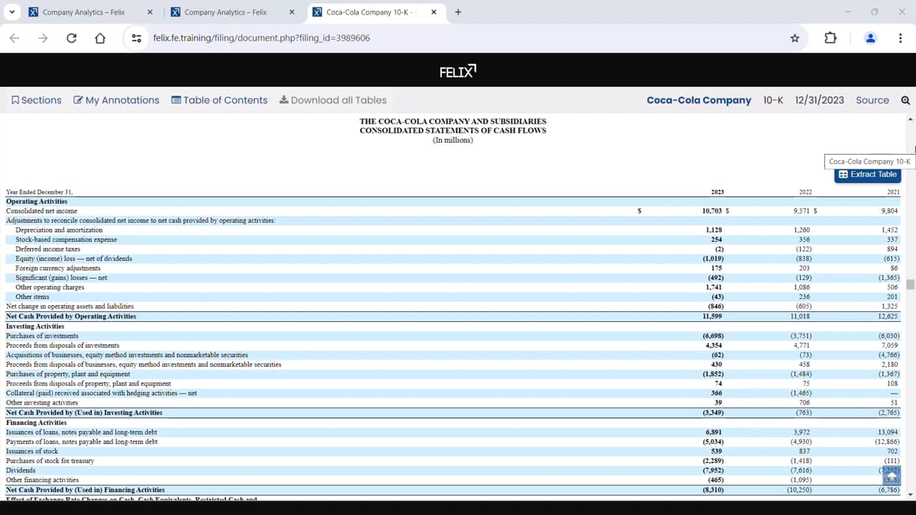The width and height of the screenshot is (916, 515).
Task: Click 'Issuances of stock' row label
Action: (32, 451)
